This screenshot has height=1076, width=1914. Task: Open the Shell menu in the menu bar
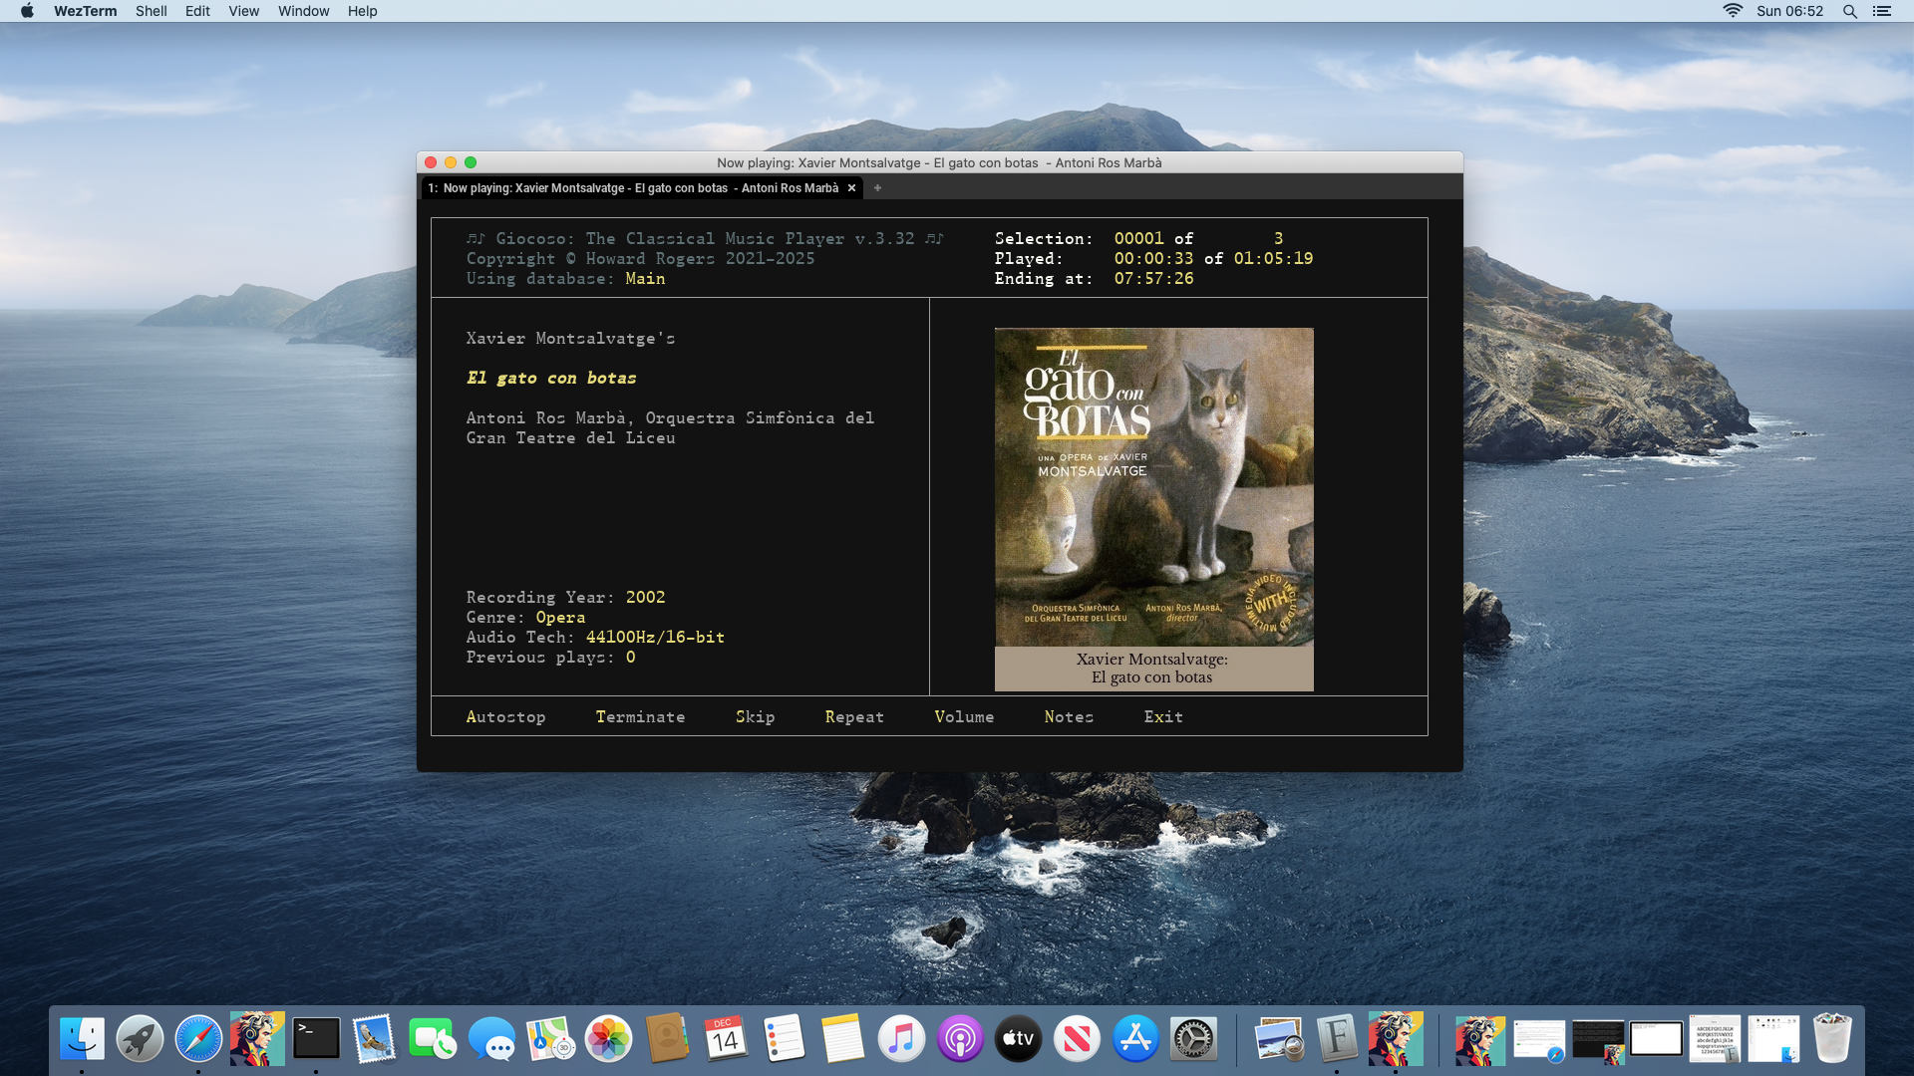click(x=152, y=11)
